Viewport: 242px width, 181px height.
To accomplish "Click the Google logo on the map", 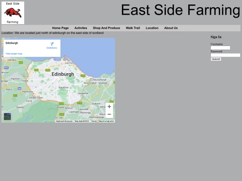I will 58,118.
